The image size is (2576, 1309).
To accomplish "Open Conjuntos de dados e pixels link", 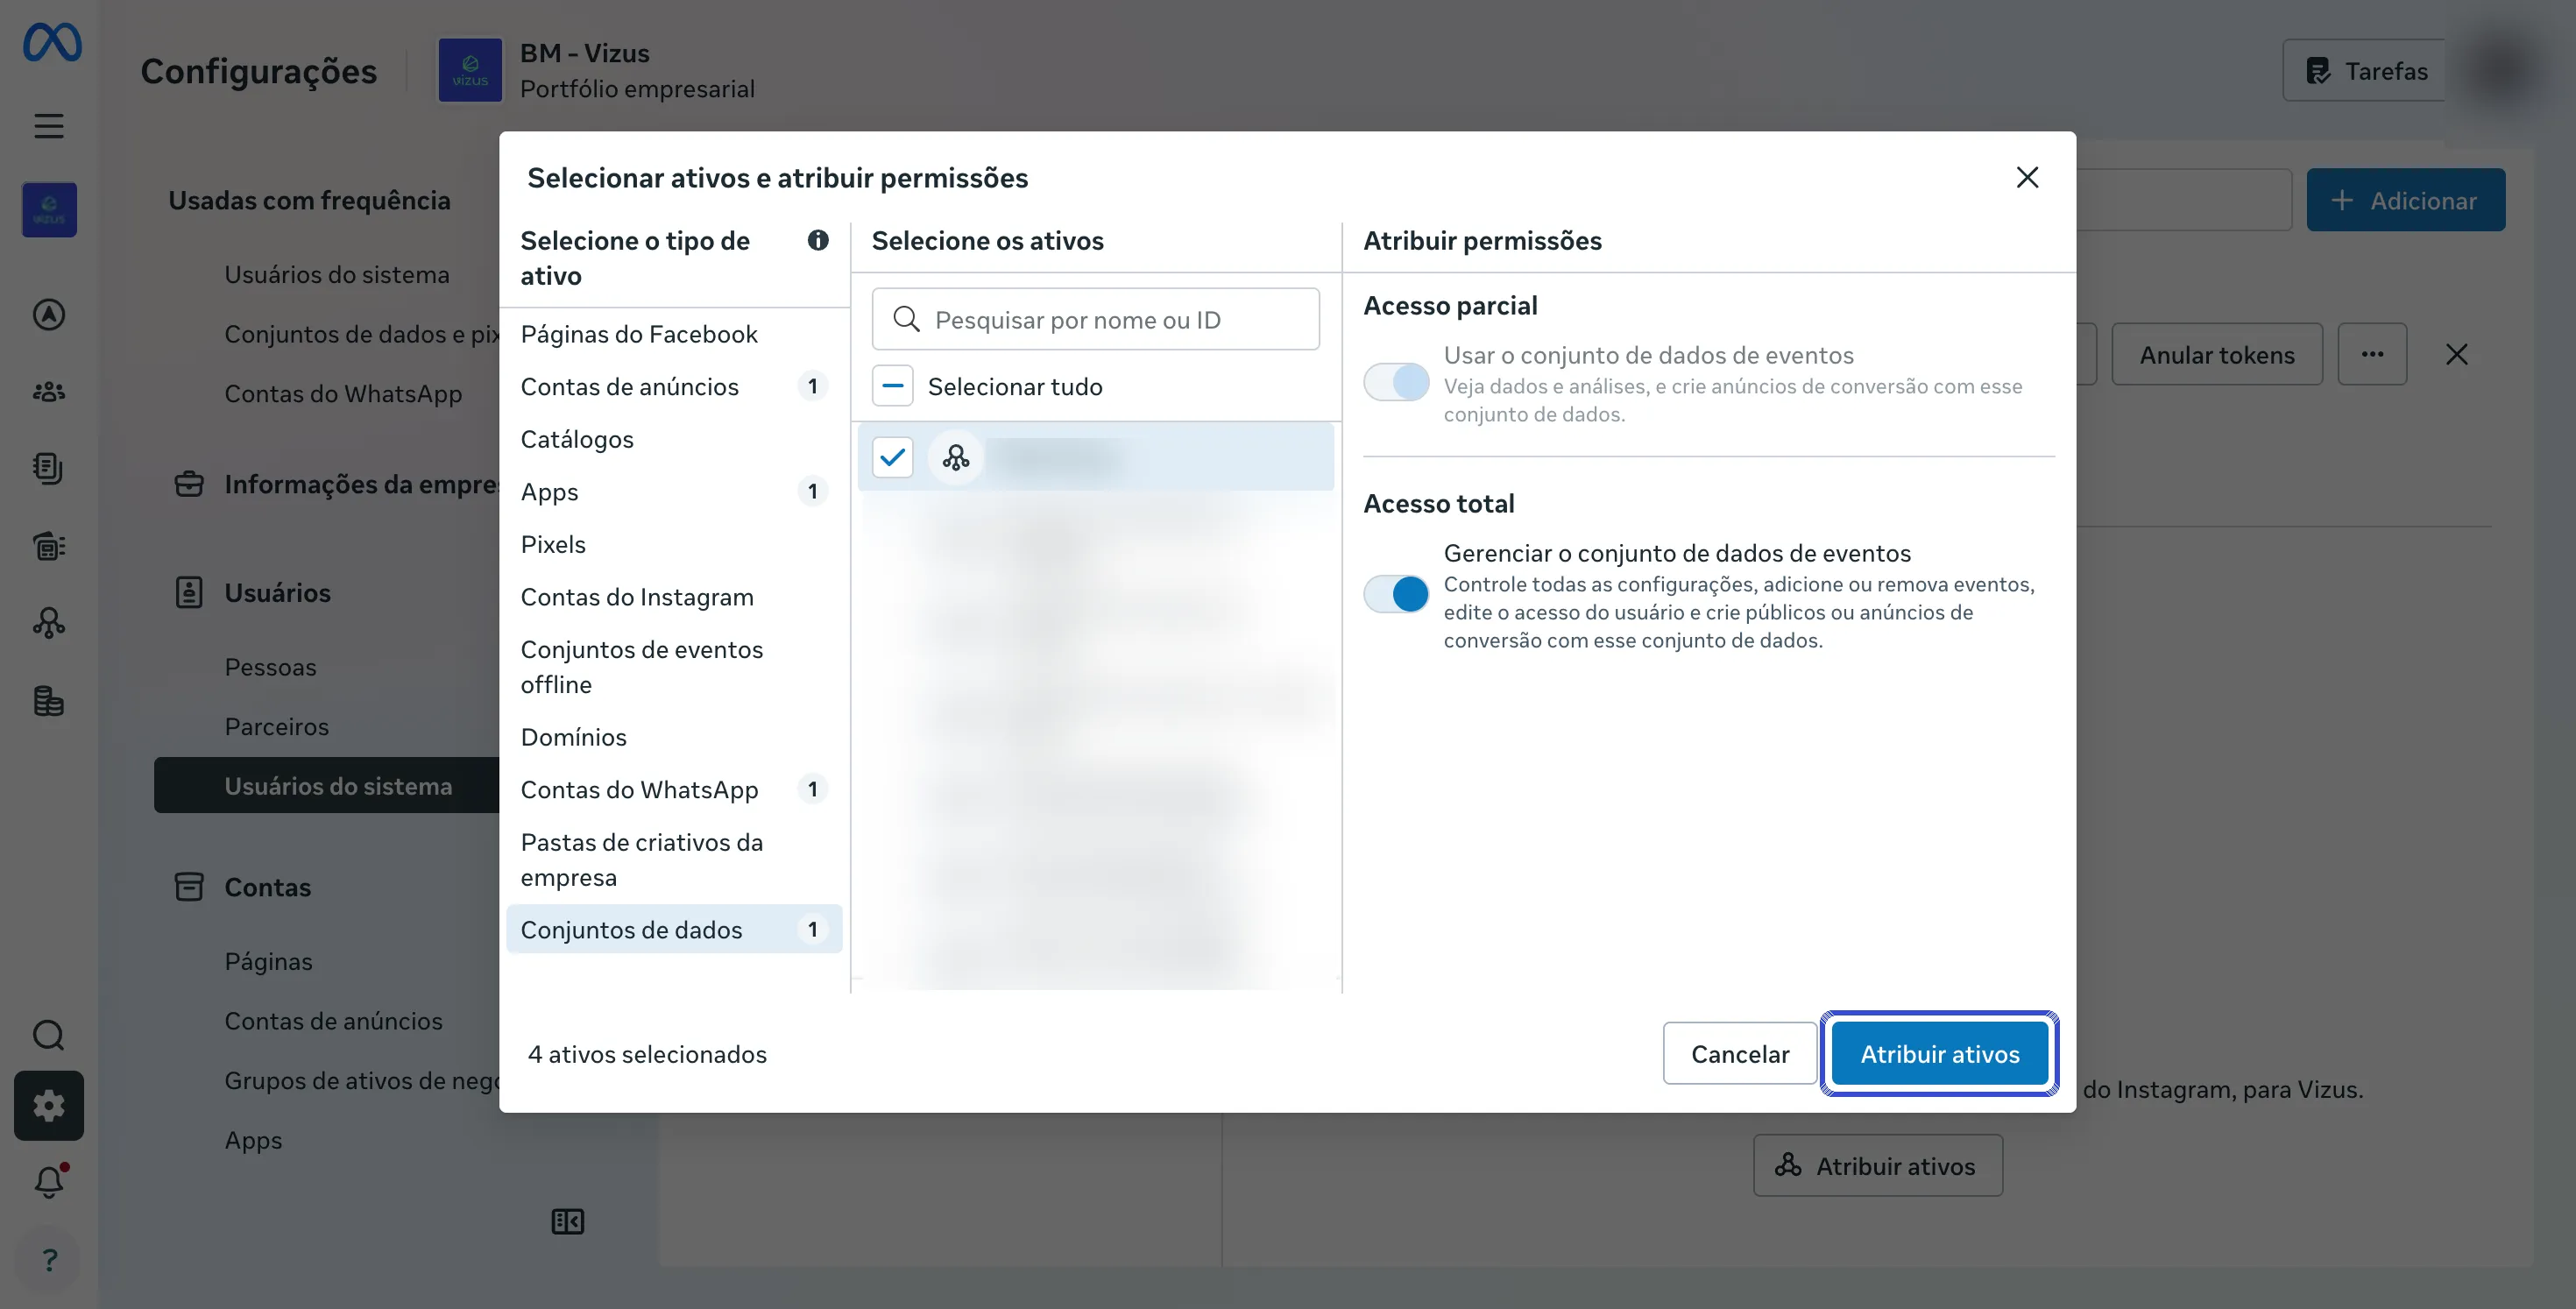I will click(x=361, y=334).
